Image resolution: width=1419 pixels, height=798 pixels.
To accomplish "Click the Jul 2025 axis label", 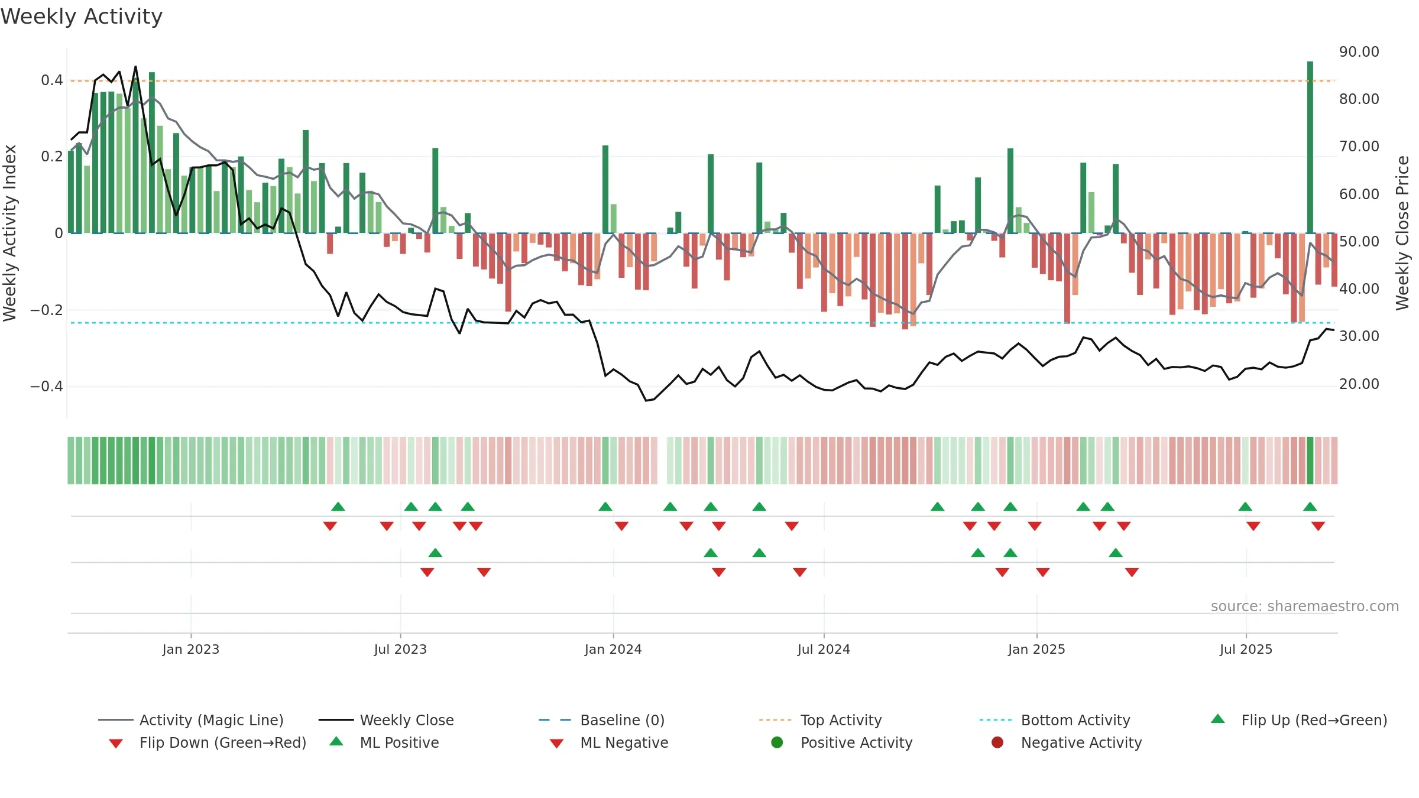I will 1246,649.
